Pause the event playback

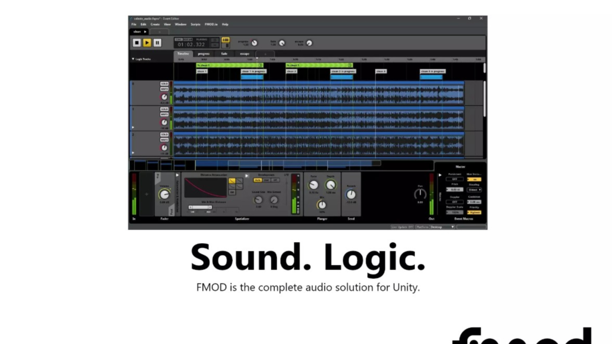point(157,43)
